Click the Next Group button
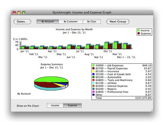 [x=118, y=21]
